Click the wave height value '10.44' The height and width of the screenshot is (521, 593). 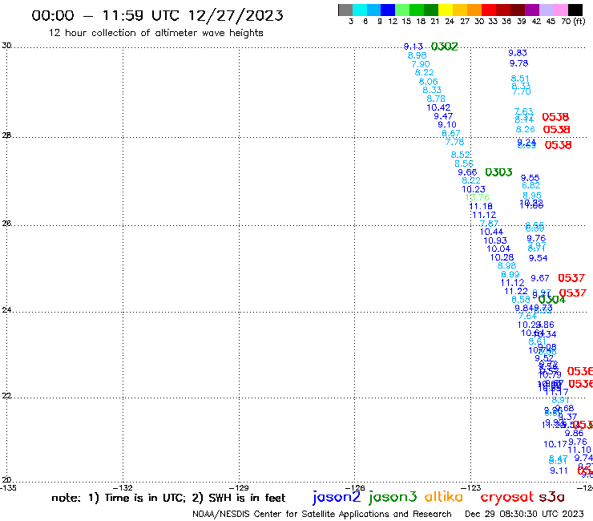click(491, 232)
